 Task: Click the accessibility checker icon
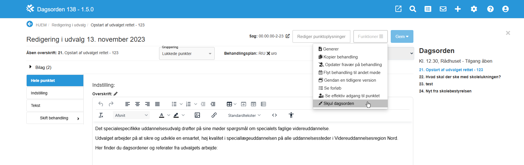tap(291, 115)
